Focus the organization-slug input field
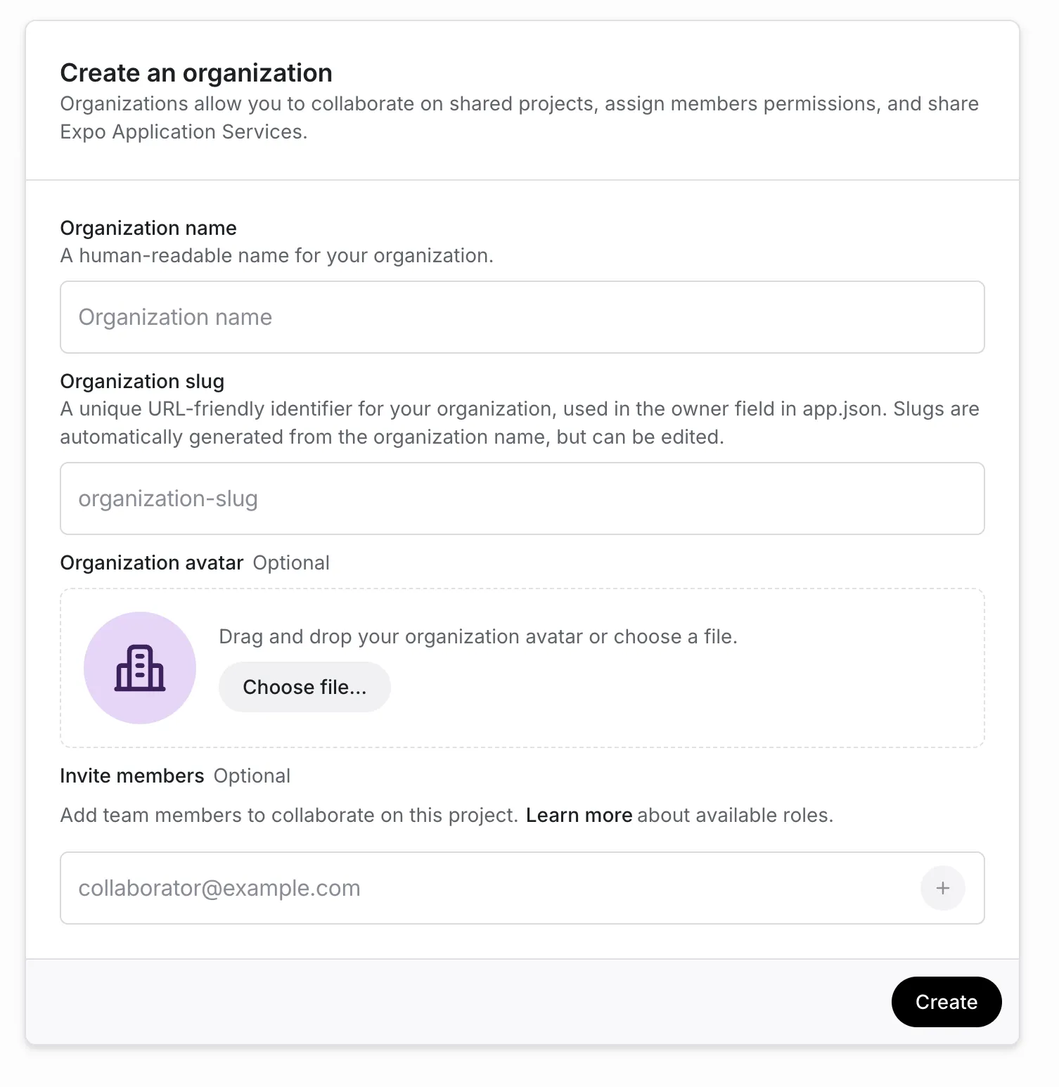1059x1087 pixels. click(x=522, y=499)
